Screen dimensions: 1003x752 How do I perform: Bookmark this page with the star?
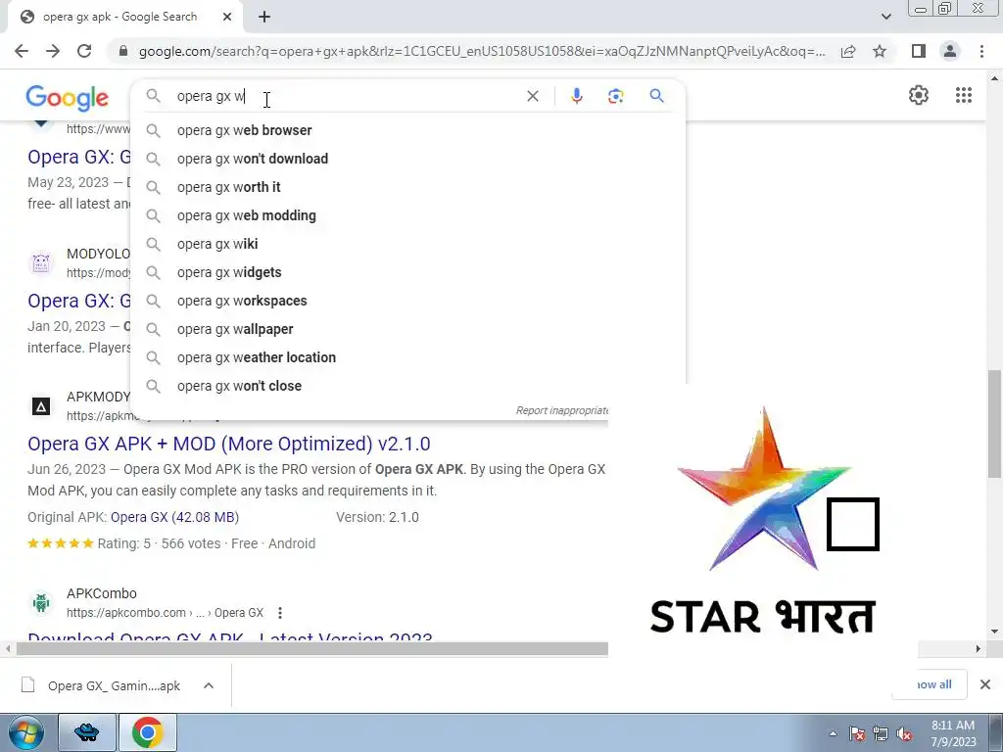(880, 51)
